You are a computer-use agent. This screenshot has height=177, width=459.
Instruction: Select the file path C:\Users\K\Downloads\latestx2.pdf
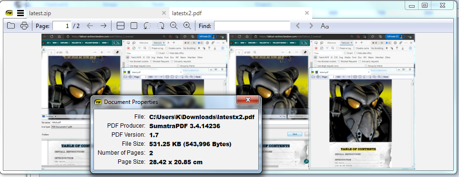point(202,117)
